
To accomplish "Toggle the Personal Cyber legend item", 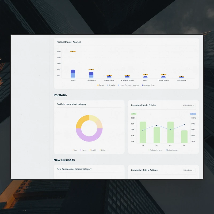I will tap(148, 85).
